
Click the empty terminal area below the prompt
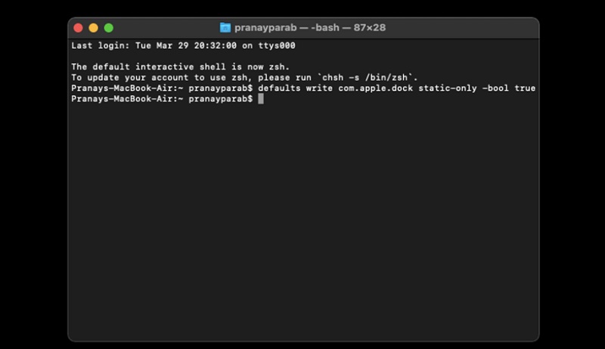point(302,227)
